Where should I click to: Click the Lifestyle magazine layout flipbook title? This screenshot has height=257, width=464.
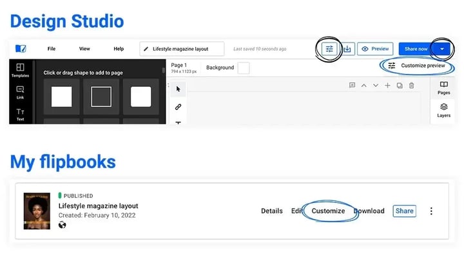(98, 206)
